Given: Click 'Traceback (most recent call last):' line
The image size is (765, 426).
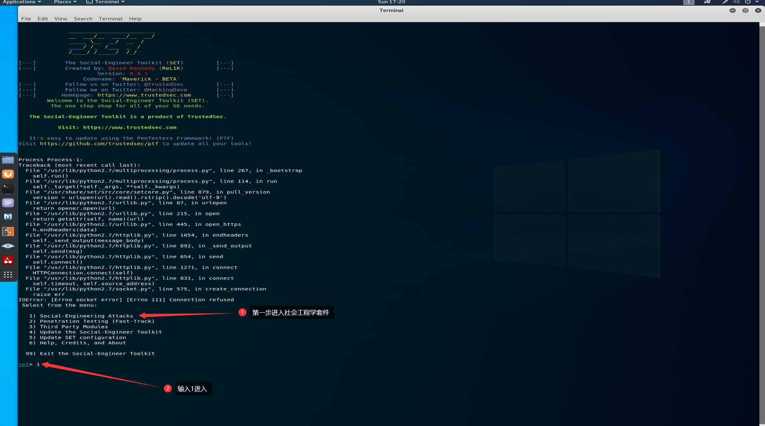Looking at the screenshot, I should pyautogui.click(x=79, y=165).
